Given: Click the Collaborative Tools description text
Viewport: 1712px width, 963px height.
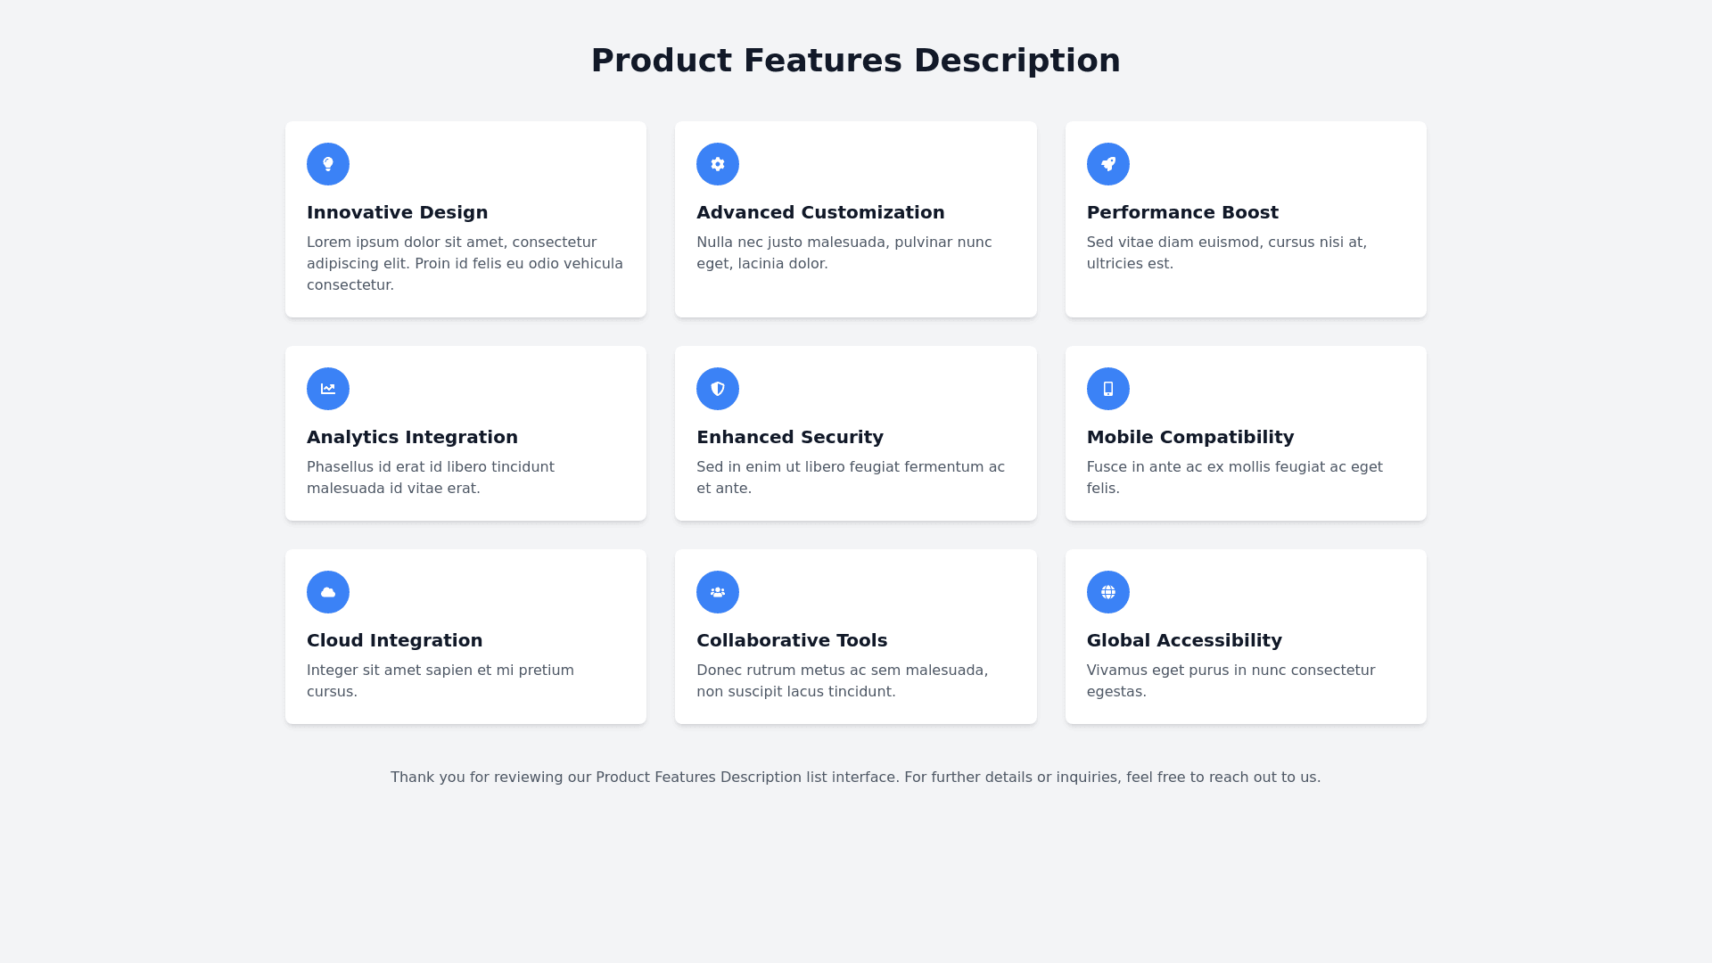Looking at the screenshot, I should (842, 680).
